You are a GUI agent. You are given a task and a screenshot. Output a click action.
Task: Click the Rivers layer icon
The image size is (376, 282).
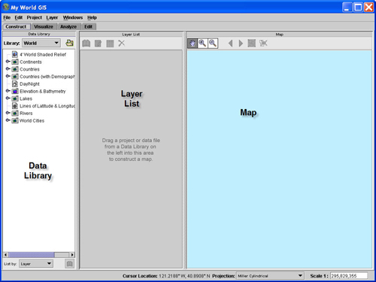tap(15, 113)
